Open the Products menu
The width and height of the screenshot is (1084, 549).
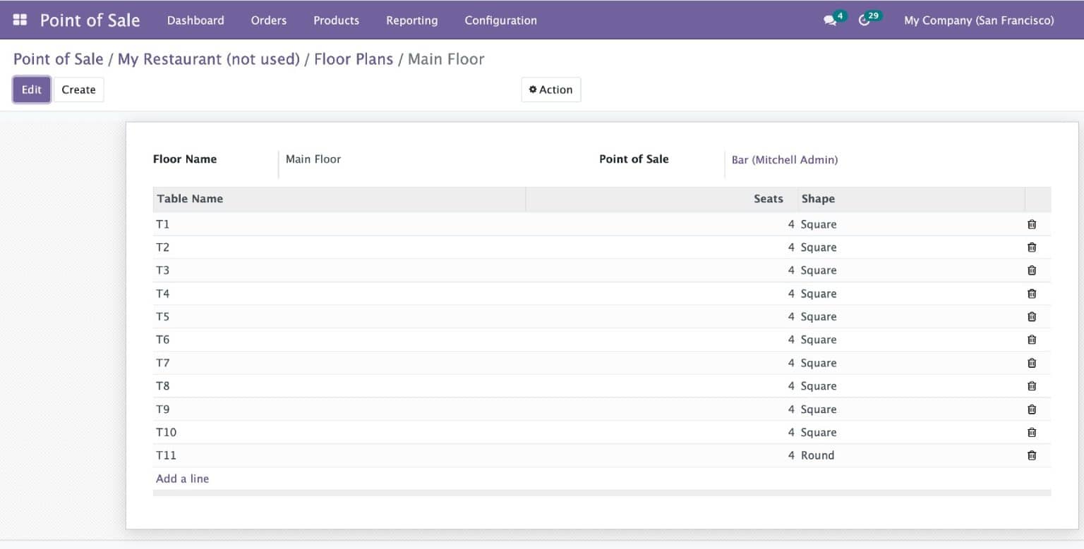pyautogui.click(x=336, y=20)
